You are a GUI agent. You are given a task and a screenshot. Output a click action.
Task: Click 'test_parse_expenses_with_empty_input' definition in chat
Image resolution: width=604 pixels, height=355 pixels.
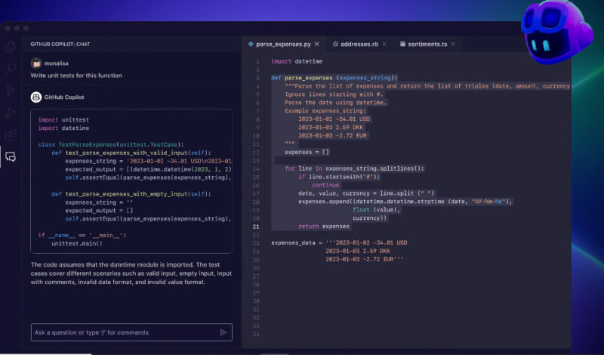[x=131, y=194]
